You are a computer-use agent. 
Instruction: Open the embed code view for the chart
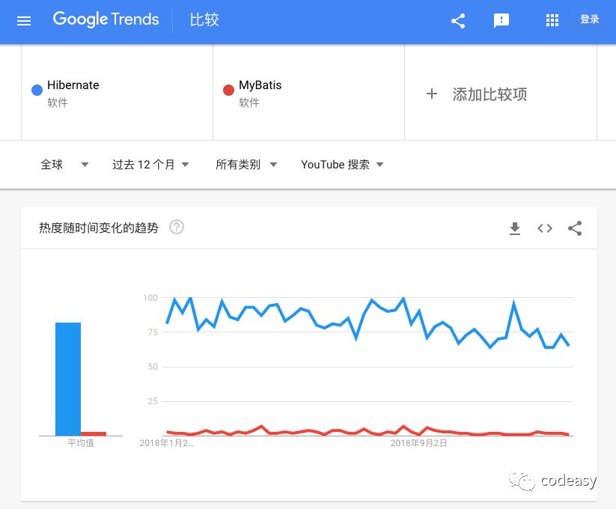(545, 228)
